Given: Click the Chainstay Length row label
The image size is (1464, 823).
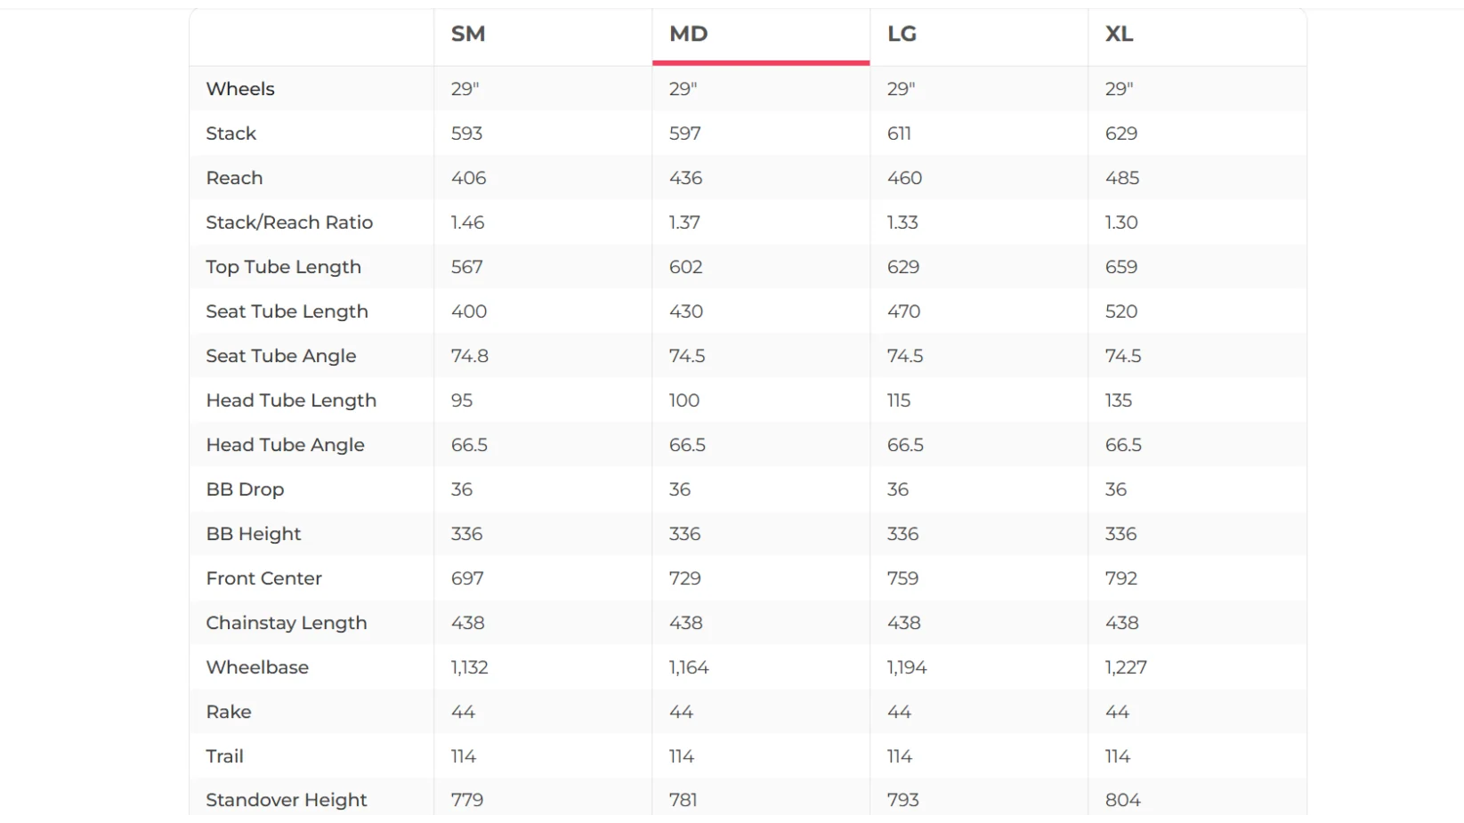Looking at the screenshot, I should pyautogui.click(x=287, y=623).
